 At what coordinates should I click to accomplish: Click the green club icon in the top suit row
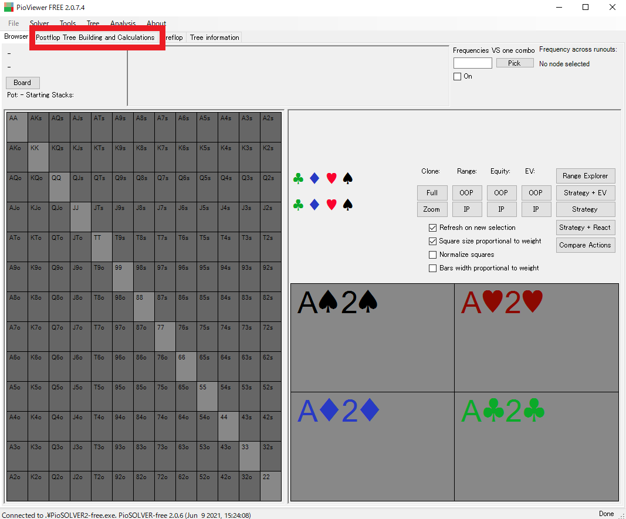coord(298,178)
